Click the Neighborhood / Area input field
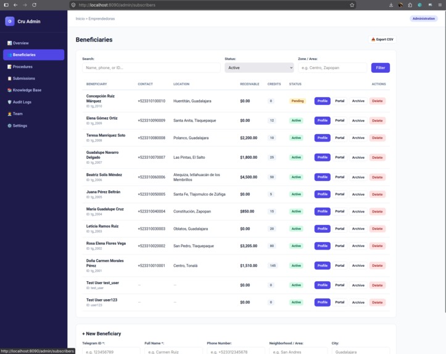446x354 pixels. click(299, 352)
